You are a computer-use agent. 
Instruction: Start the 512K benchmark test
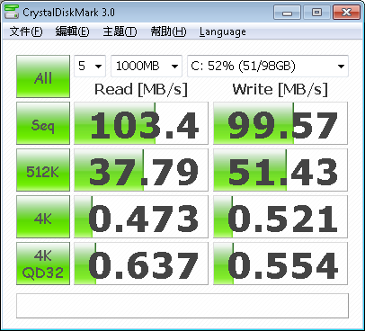[x=43, y=170]
